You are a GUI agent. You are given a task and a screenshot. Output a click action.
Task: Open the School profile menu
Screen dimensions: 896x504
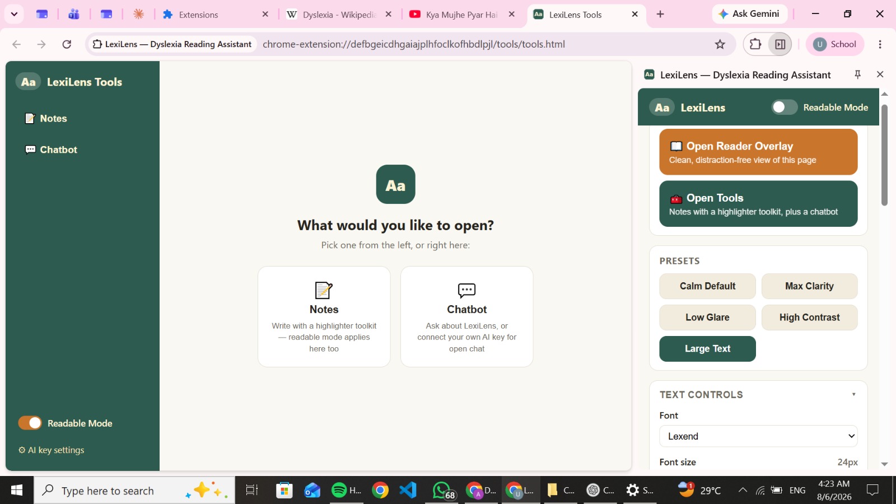(x=835, y=44)
